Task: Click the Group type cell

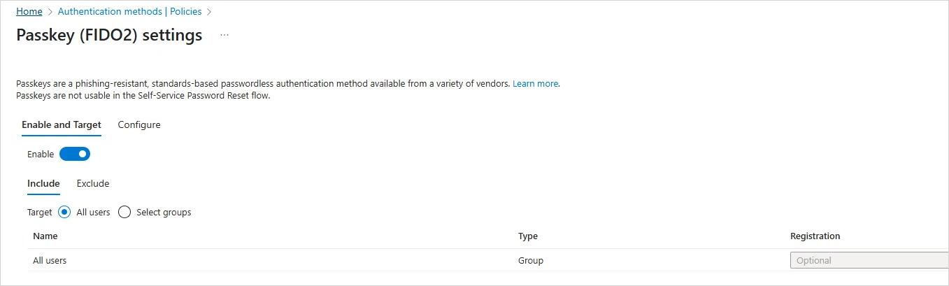Action: (531, 260)
